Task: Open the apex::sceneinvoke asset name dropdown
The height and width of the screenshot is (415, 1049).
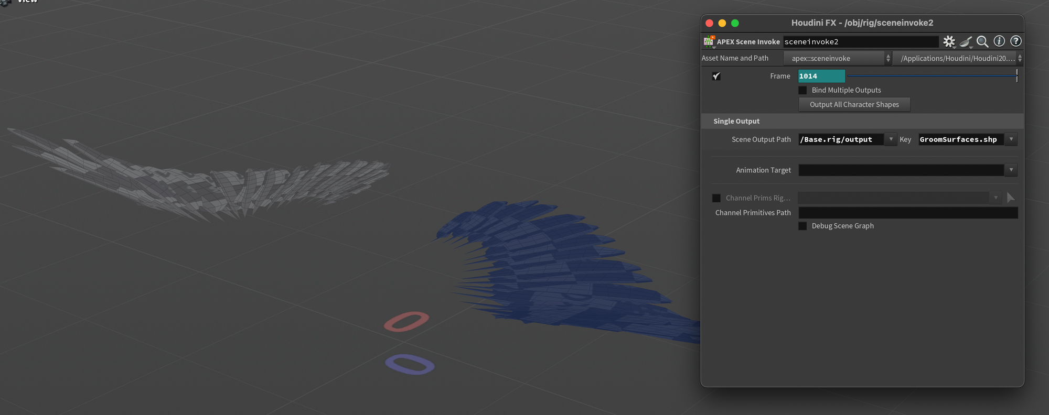Action: 837,58
